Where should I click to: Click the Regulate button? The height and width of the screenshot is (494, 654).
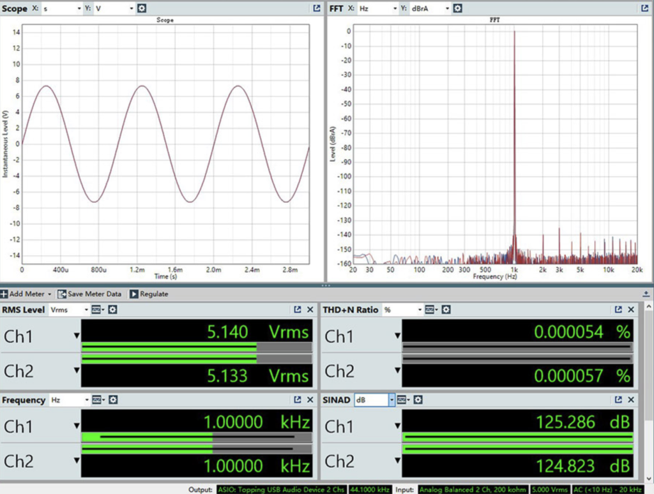coord(149,294)
